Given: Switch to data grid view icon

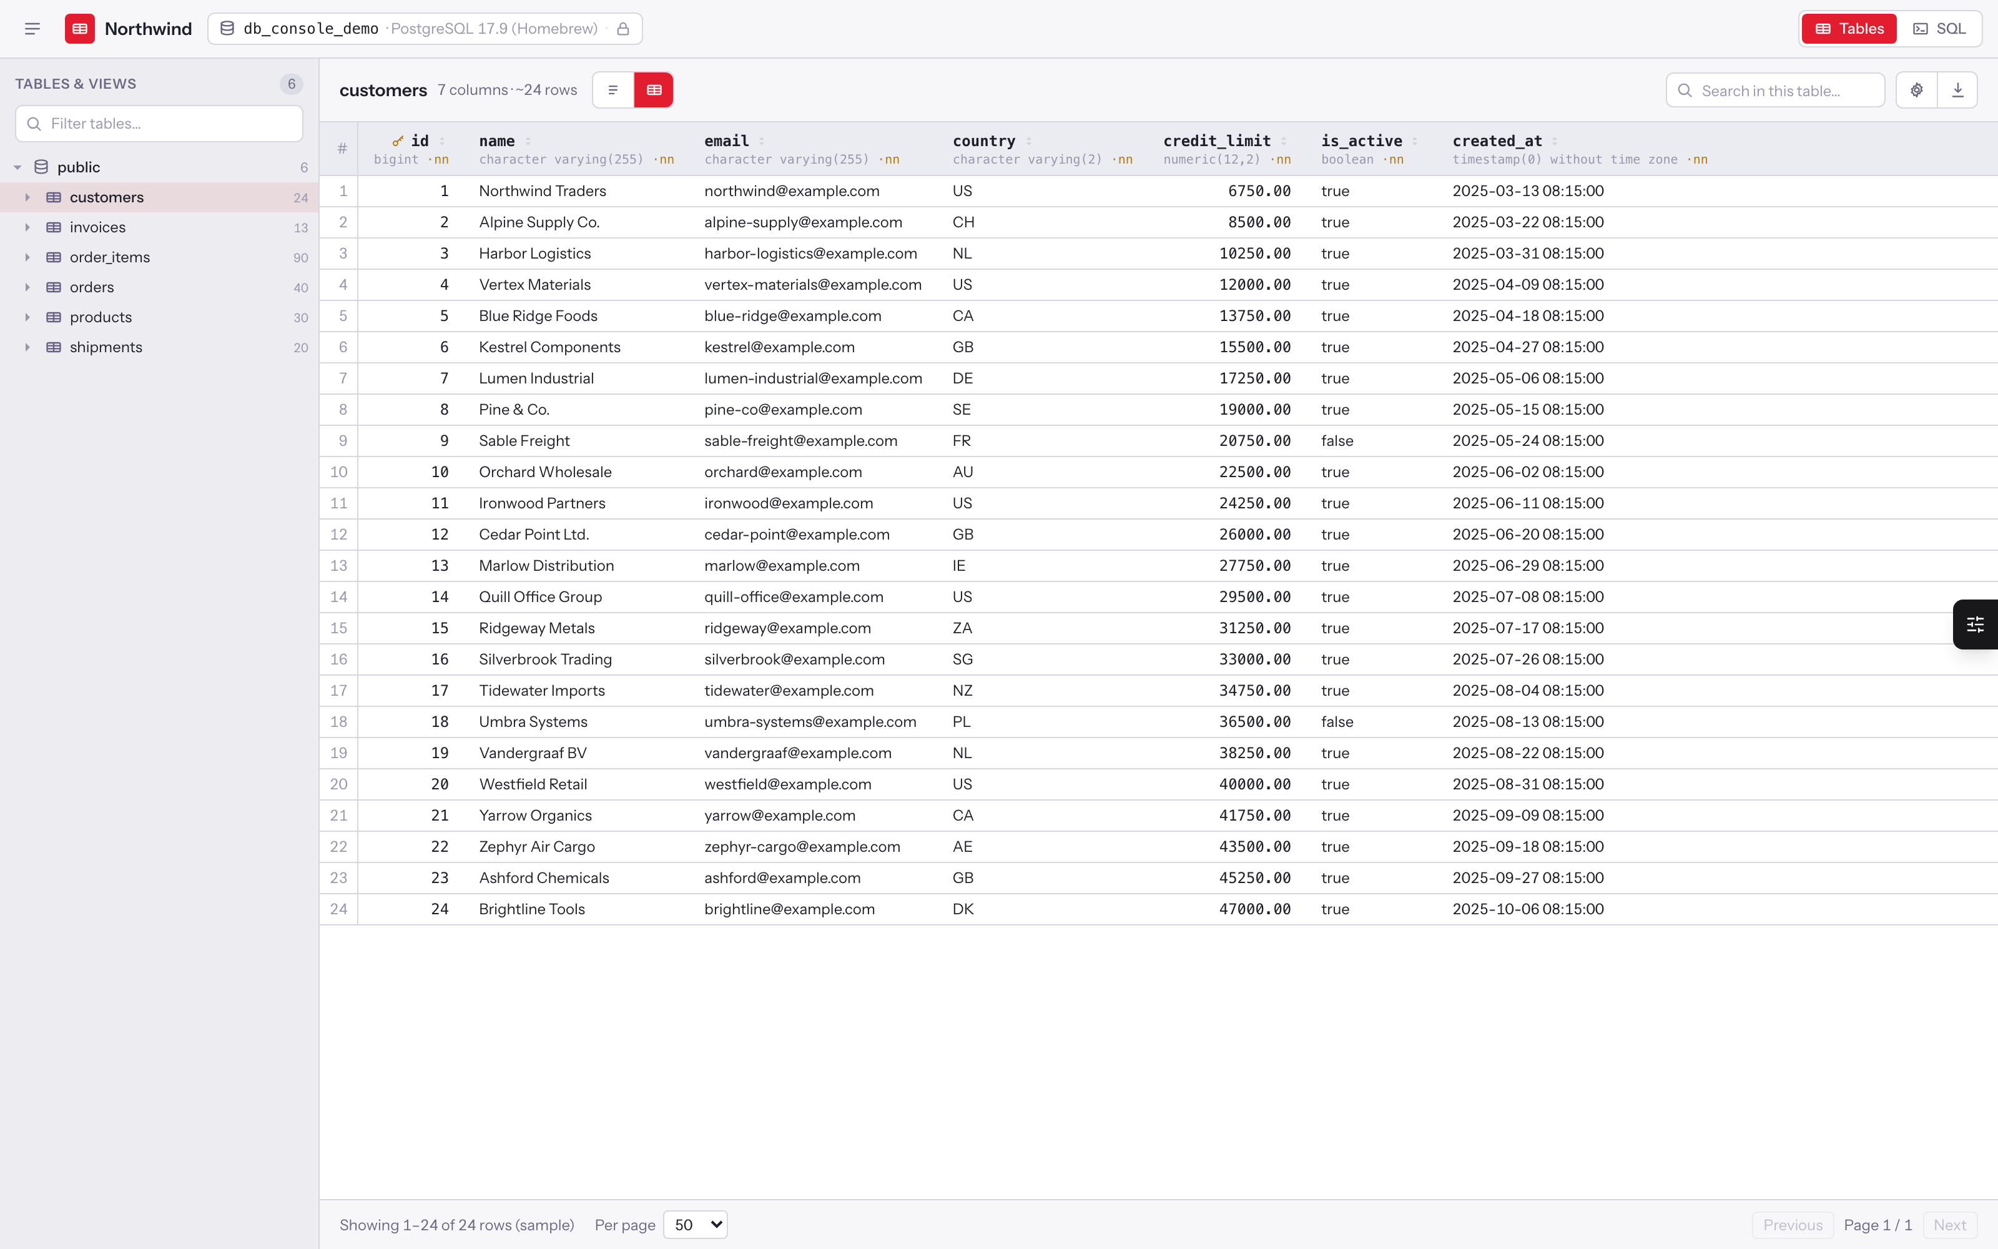Looking at the screenshot, I should [x=654, y=90].
